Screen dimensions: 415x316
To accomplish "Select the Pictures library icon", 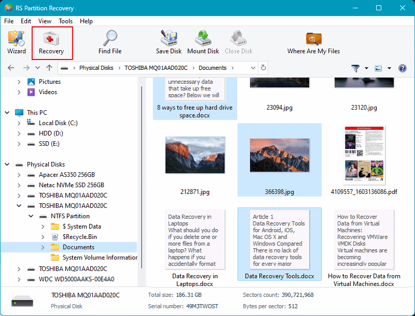I will click(31, 82).
